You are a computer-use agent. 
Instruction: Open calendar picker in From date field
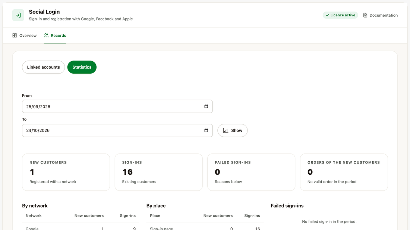click(206, 106)
